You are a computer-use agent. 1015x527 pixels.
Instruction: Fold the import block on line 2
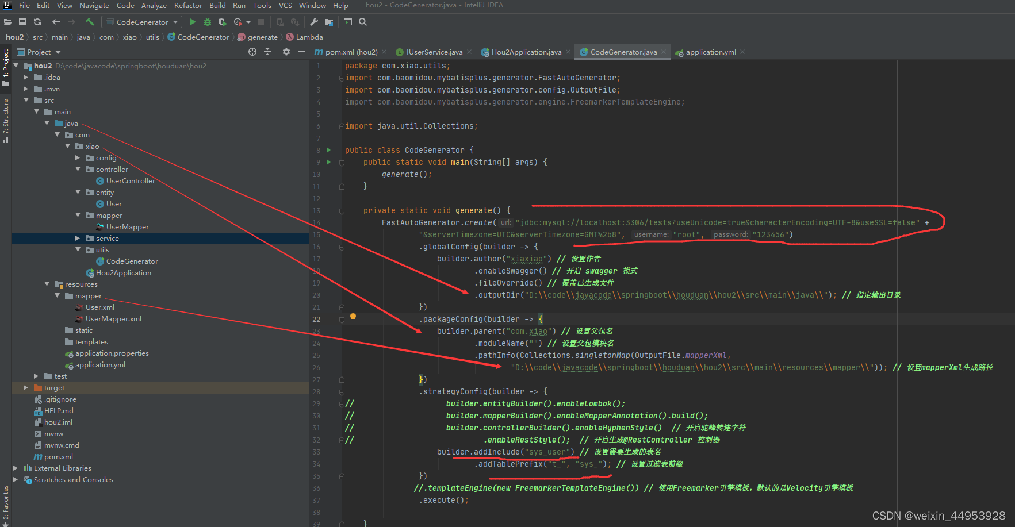tap(342, 78)
